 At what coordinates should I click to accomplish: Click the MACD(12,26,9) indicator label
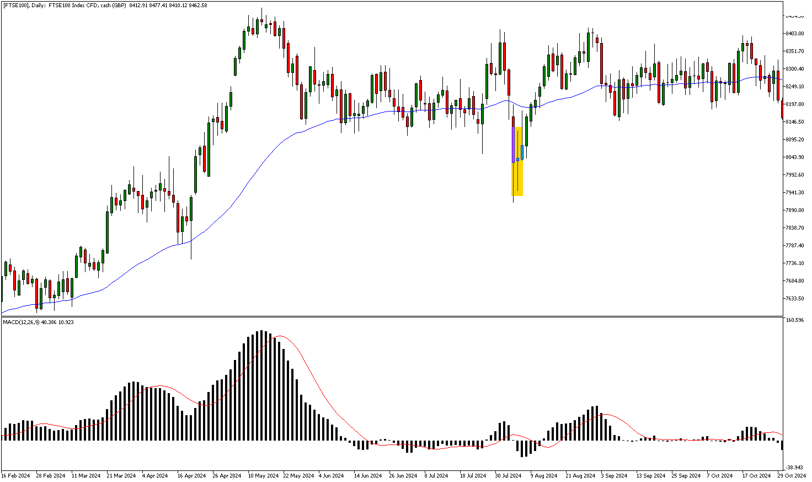click(x=39, y=322)
